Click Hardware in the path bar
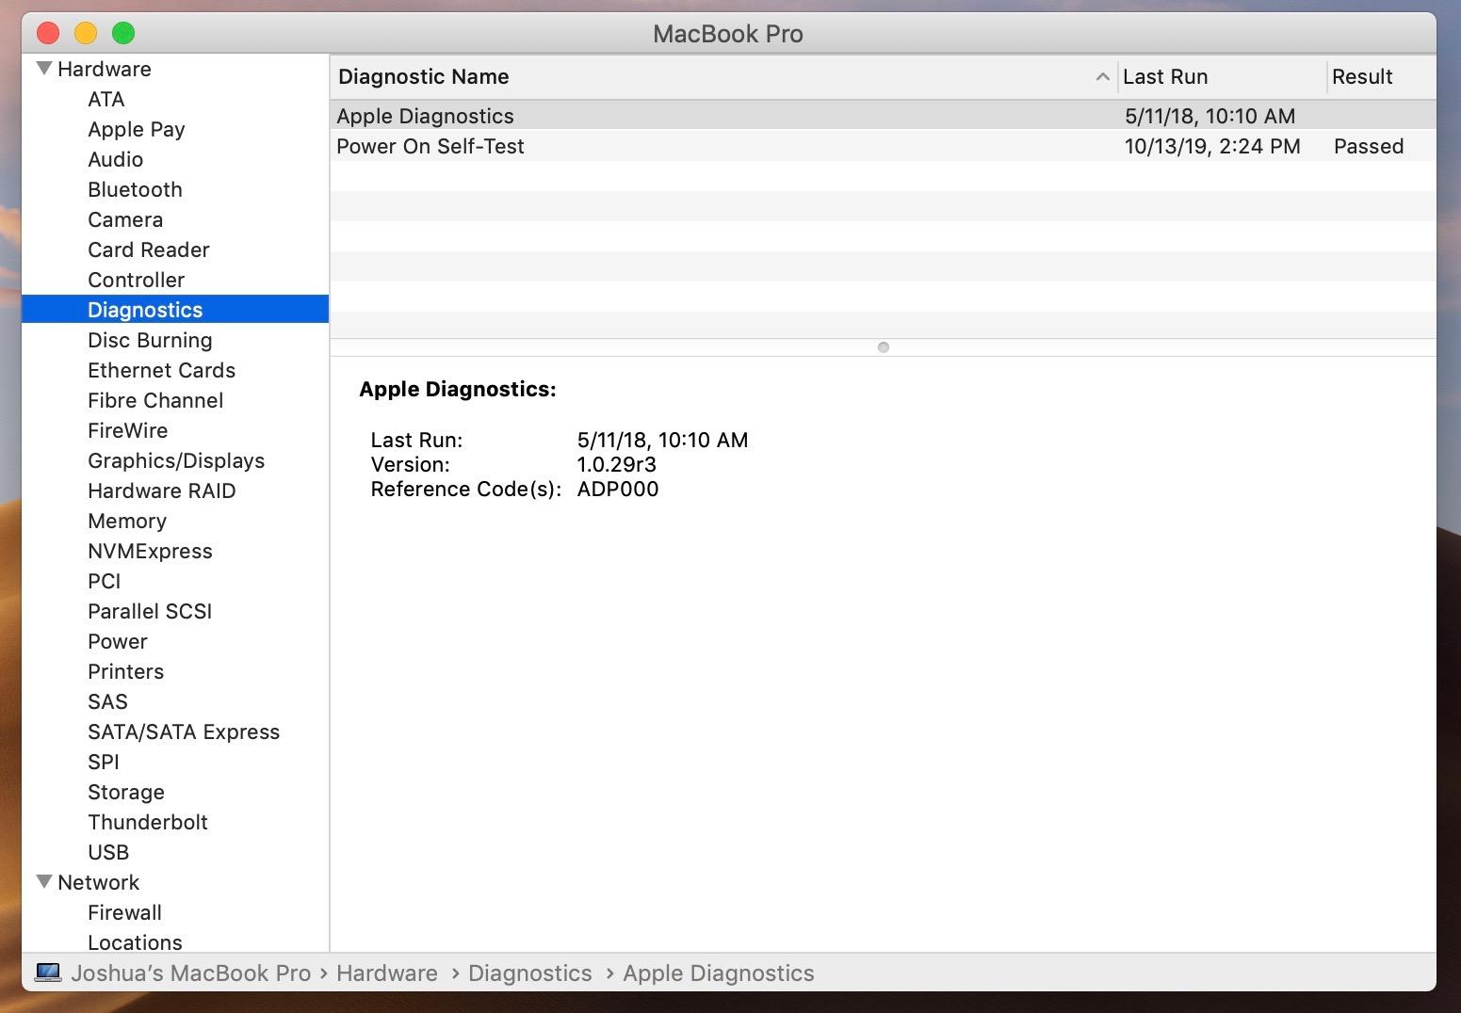Image resolution: width=1461 pixels, height=1013 pixels. (x=387, y=973)
